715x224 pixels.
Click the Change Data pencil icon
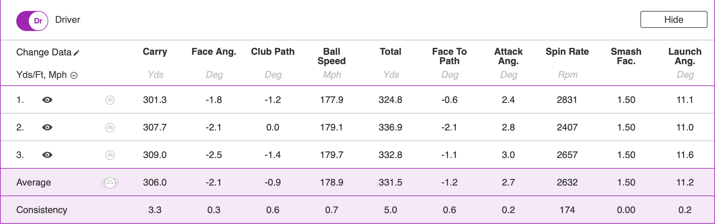76,53
